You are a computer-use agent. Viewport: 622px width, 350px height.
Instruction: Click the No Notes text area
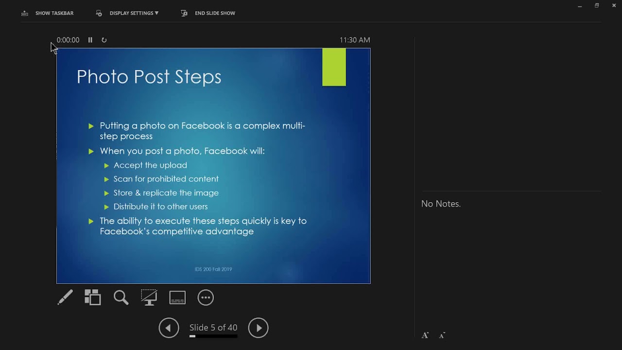(x=441, y=204)
